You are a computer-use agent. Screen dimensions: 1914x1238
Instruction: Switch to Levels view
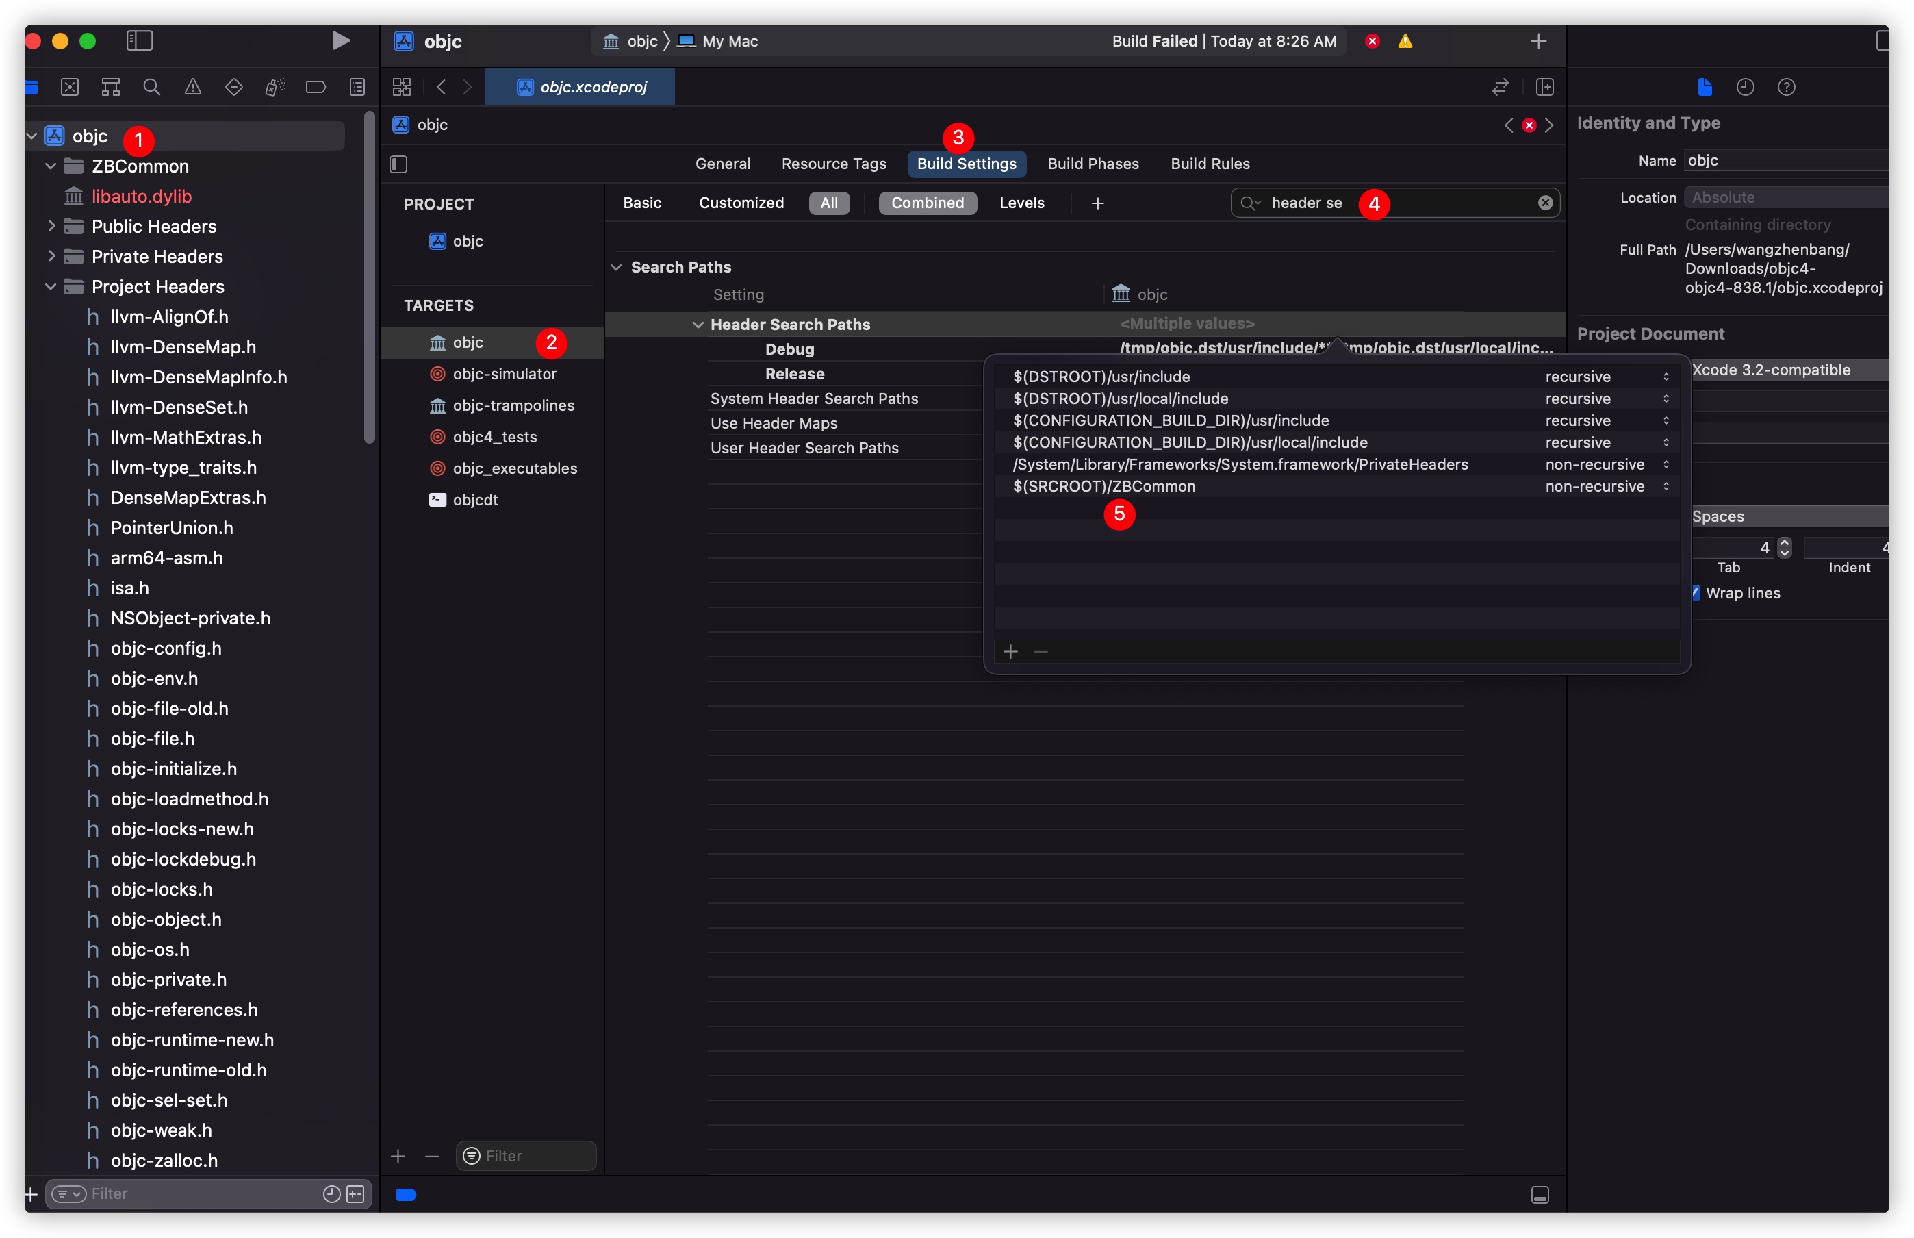(x=1021, y=203)
